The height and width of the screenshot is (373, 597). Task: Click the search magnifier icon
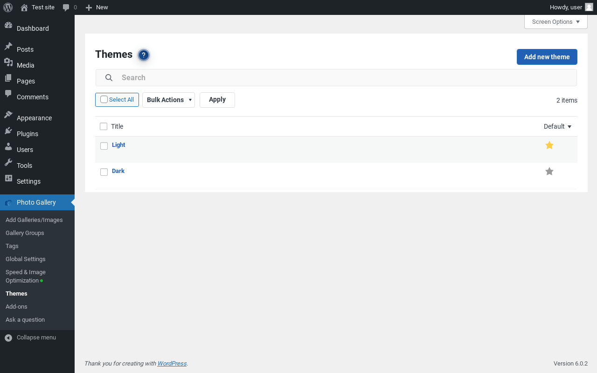pos(109,77)
